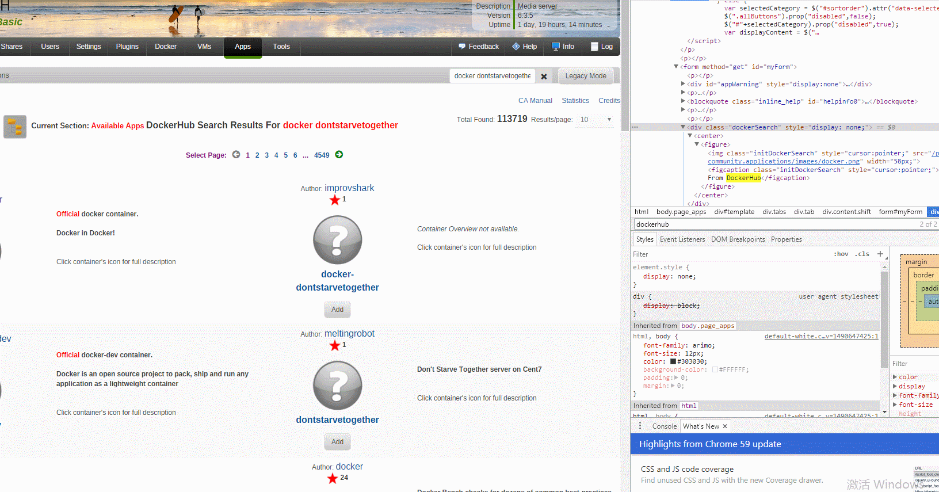Open the CA Manual link
This screenshot has height=492, width=939.
pyautogui.click(x=535, y=101)
